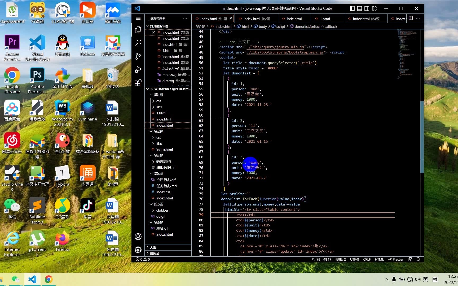This screenshot has height=286, width=458.
Task: Expand the 大纲 outline section
Action: (x=168, y=247)
